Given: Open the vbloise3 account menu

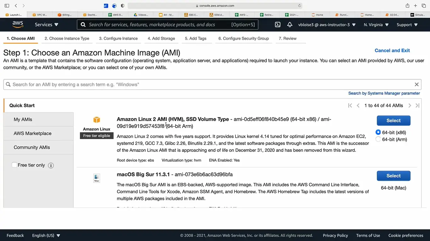Looking at the screenshot, I should [327, 24].
